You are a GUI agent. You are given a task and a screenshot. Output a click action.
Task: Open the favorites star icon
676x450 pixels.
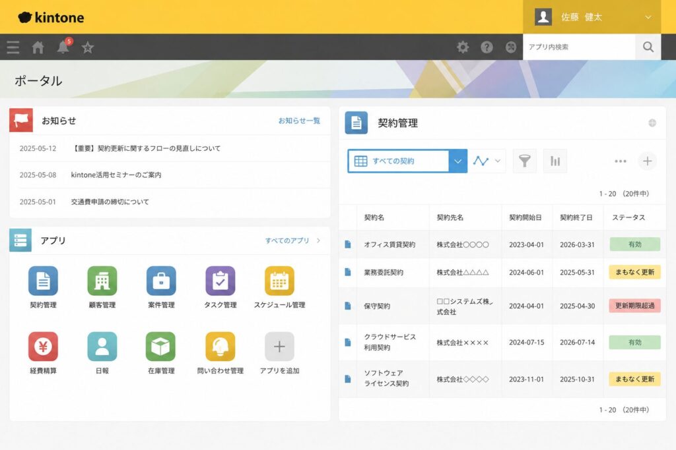coord(88,47)
